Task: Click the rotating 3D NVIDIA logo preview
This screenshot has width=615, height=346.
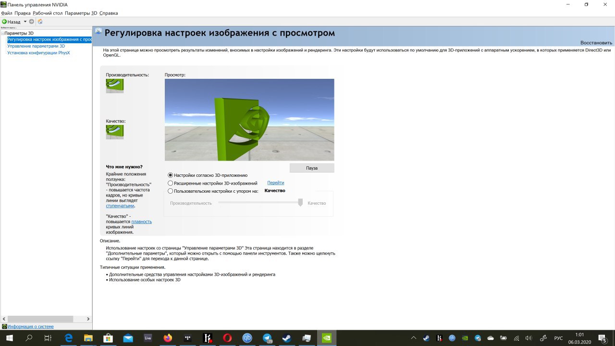Action: click(x=249, y=120)
